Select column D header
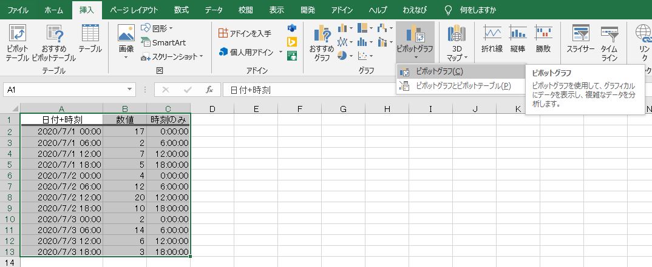The image size is (652, 267). pyautogui.click(x=212, y=108)
